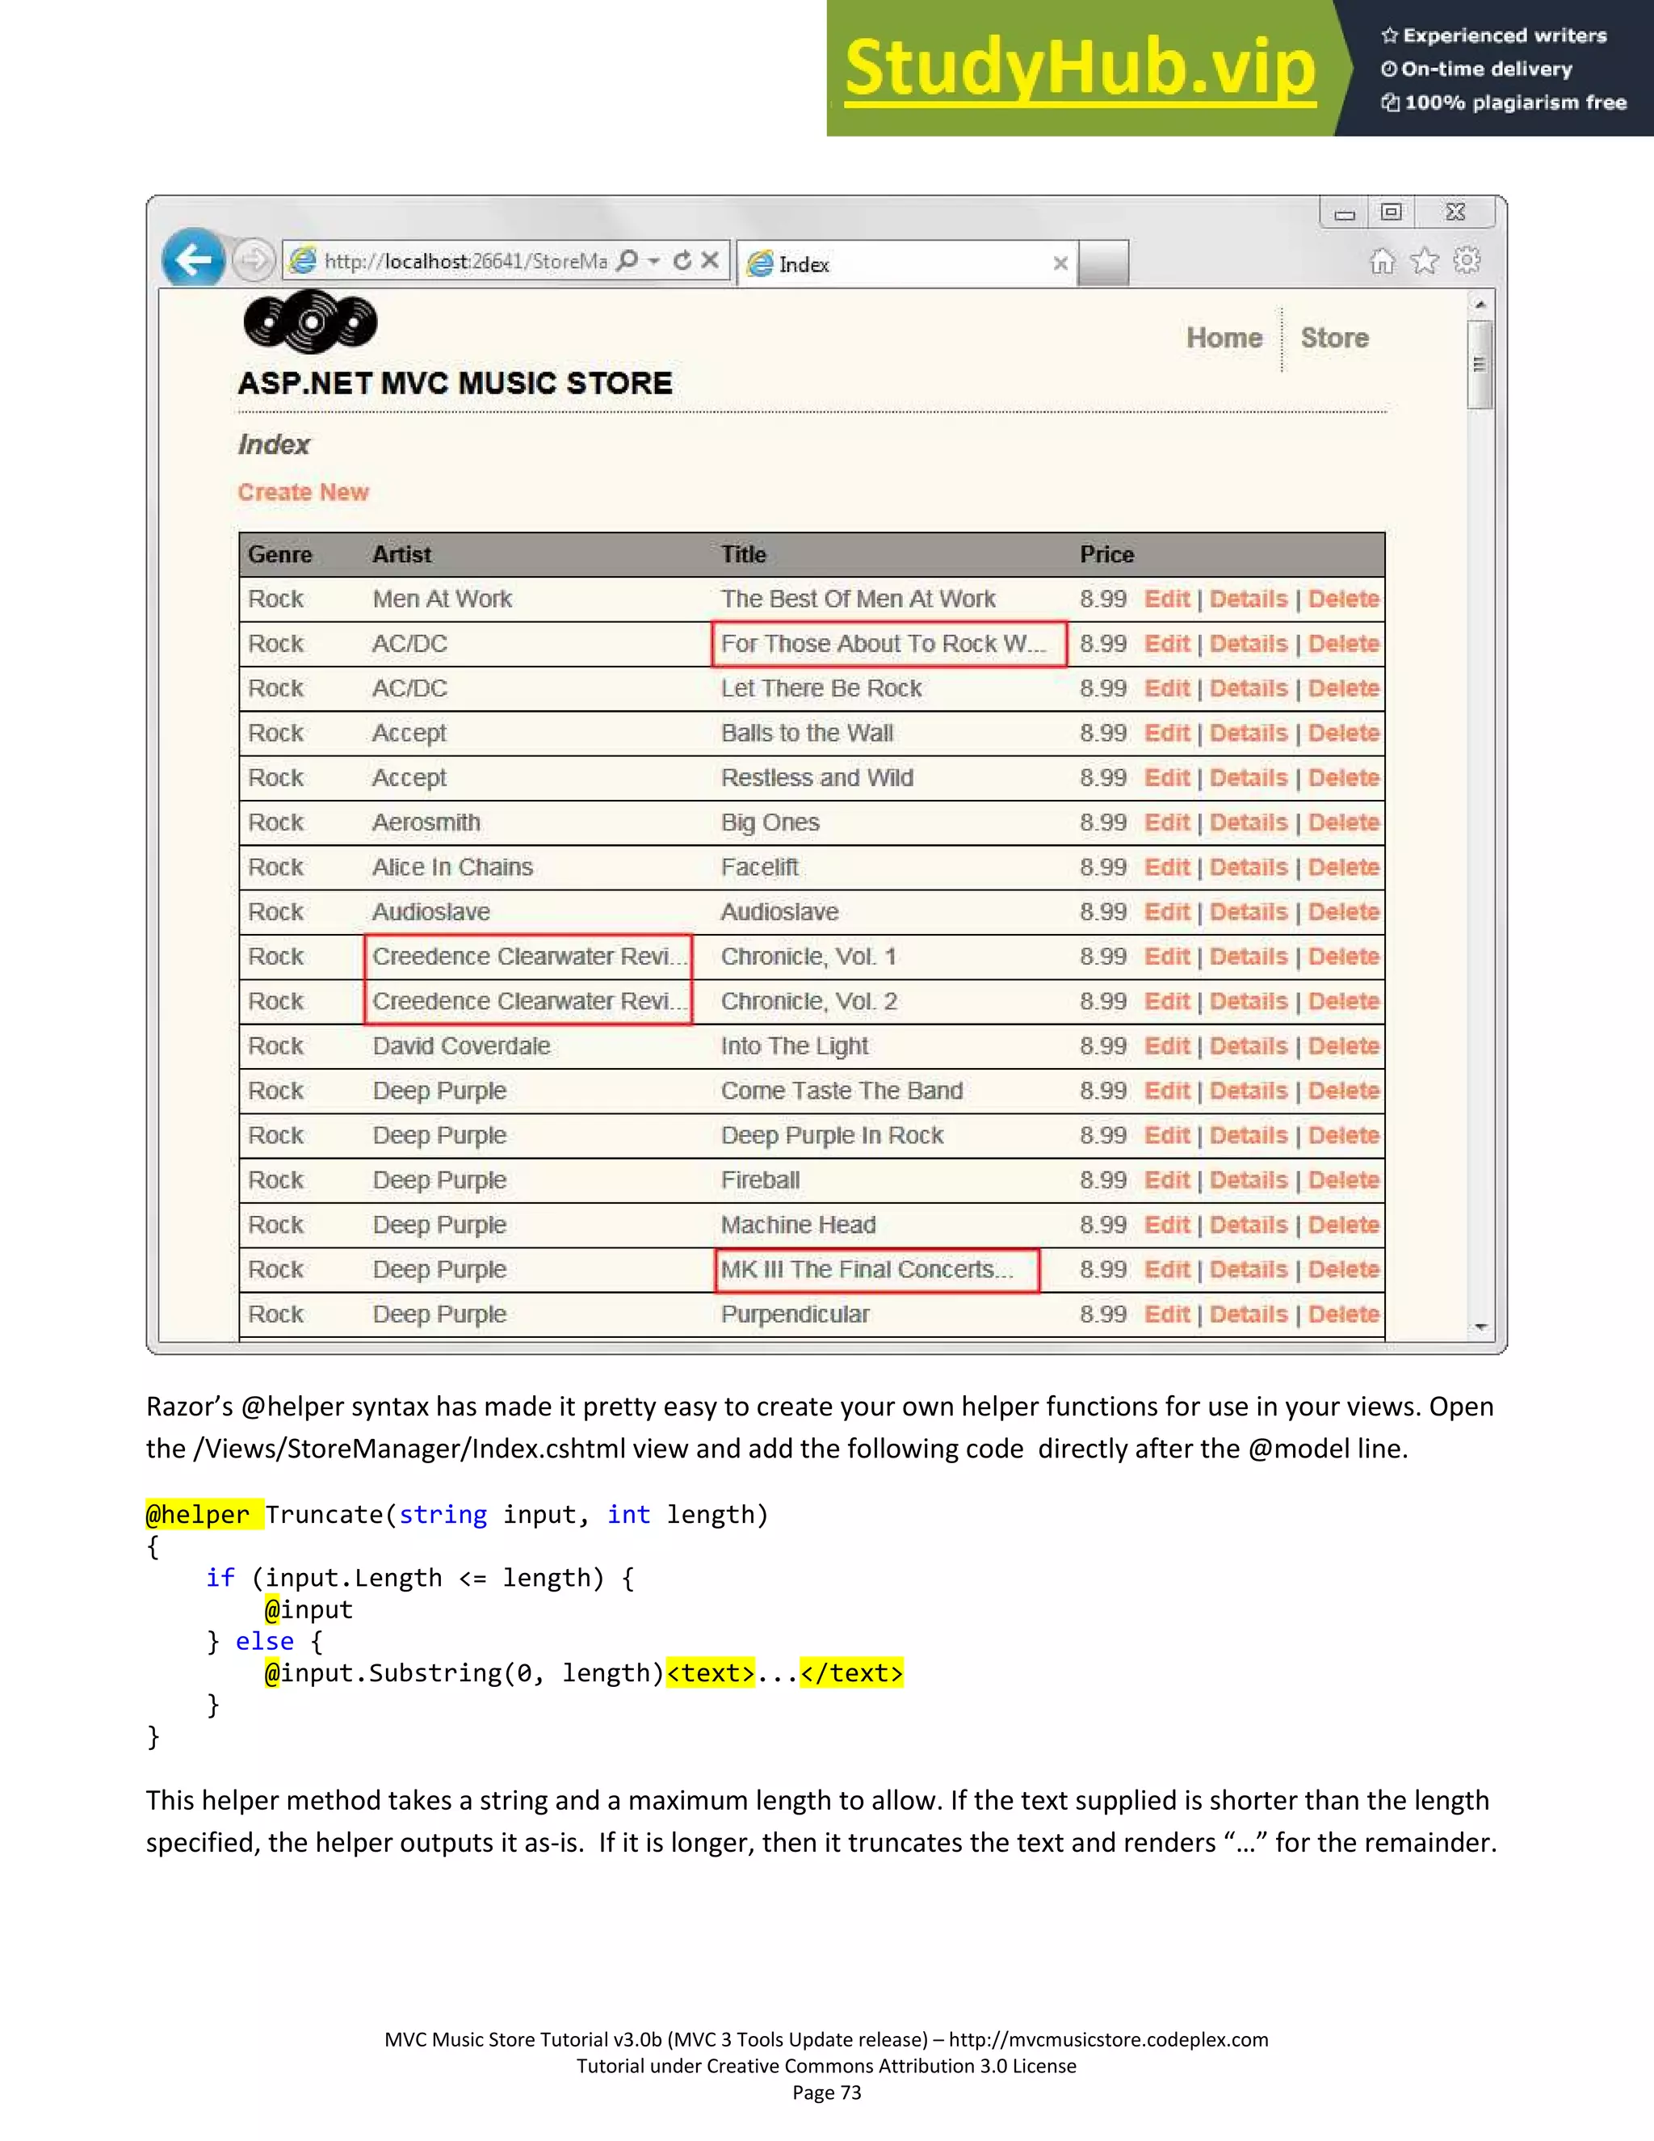The height and width of the screenshot is (2141, 1654).
Task: Click the Title column header
Action: tap(744, 555)
